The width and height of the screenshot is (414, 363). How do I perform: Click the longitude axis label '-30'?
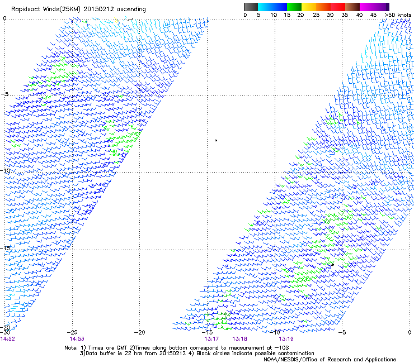click(x=5, y=332)
